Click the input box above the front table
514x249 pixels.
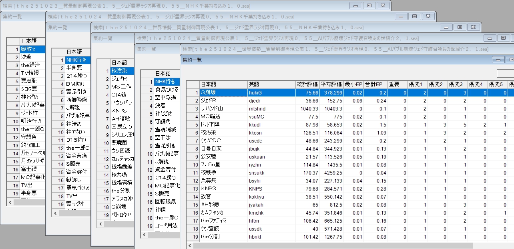click(506, 74)
